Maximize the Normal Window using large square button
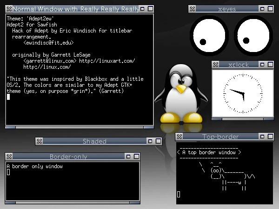 (150, 9)
